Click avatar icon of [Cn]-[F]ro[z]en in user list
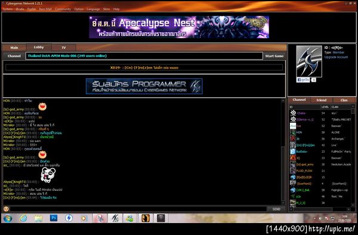358x235 pixels. pos(293,145)
